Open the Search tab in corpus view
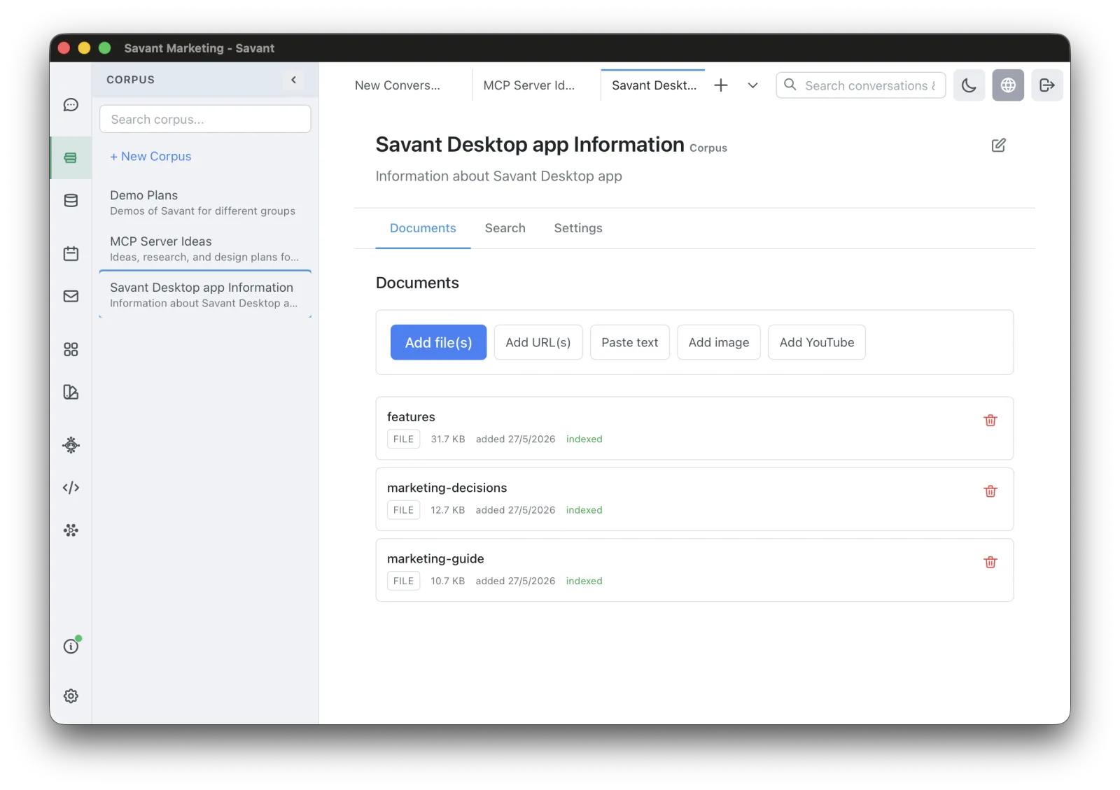Viewport: 1120px width, 790px height. pos(505,228)
